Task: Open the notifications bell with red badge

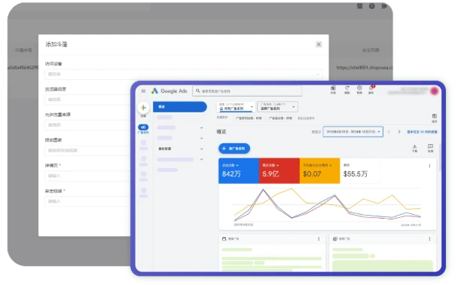Action: pos(371,88)
